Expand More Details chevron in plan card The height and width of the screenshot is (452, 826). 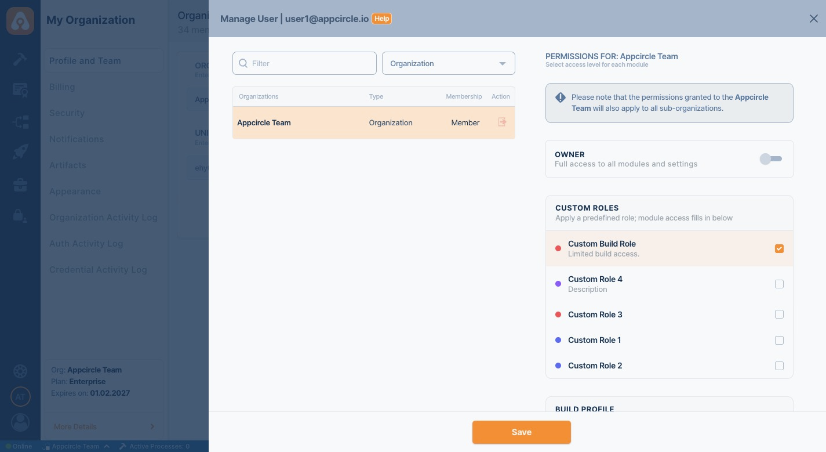[152, 426]
